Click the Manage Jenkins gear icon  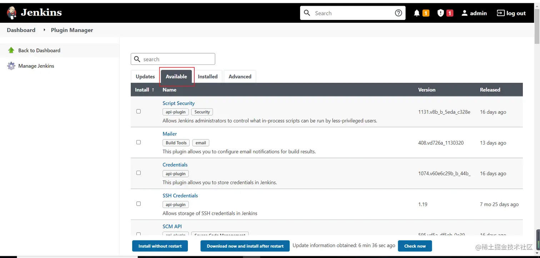[x=11, y=66]
